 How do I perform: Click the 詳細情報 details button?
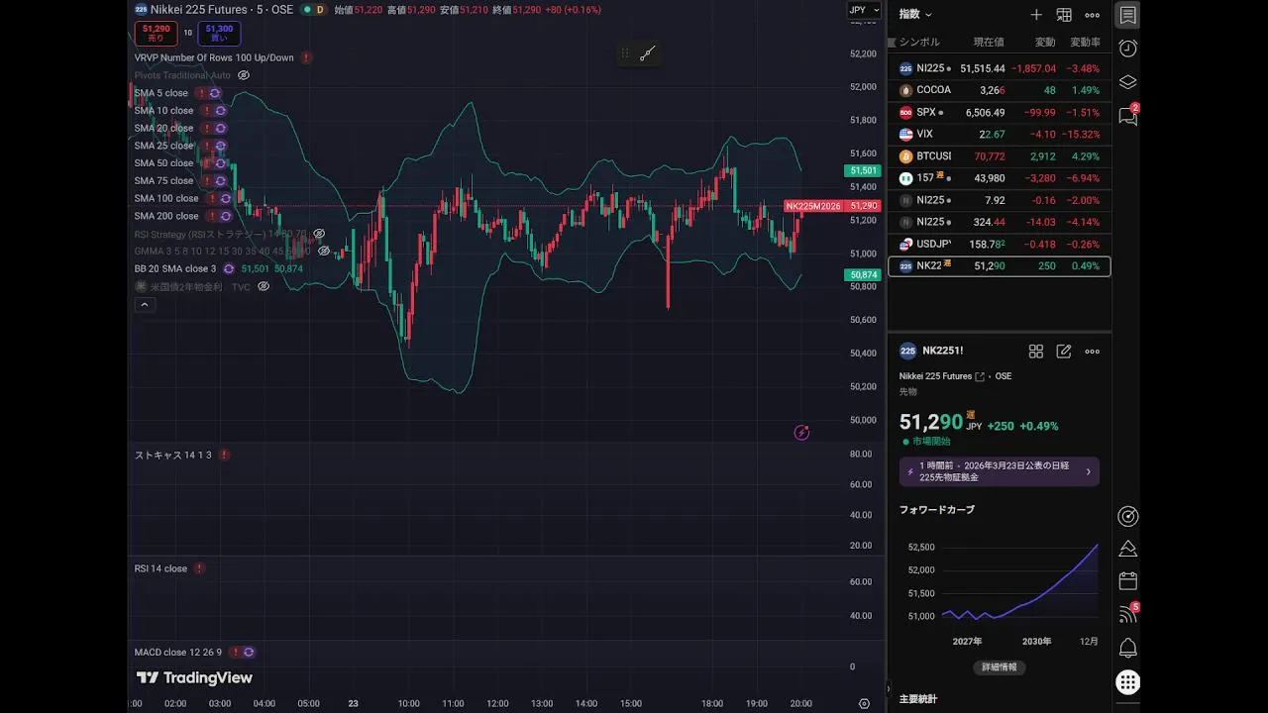click(x=999, y=667)
